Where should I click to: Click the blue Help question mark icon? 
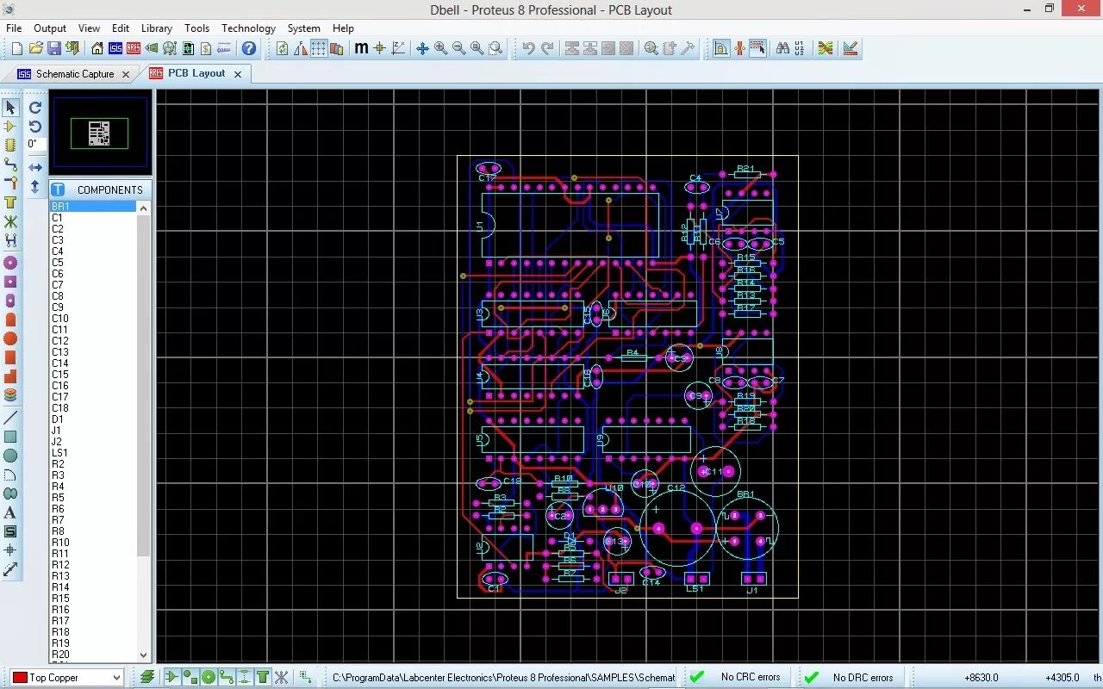[x=249, y=48]
